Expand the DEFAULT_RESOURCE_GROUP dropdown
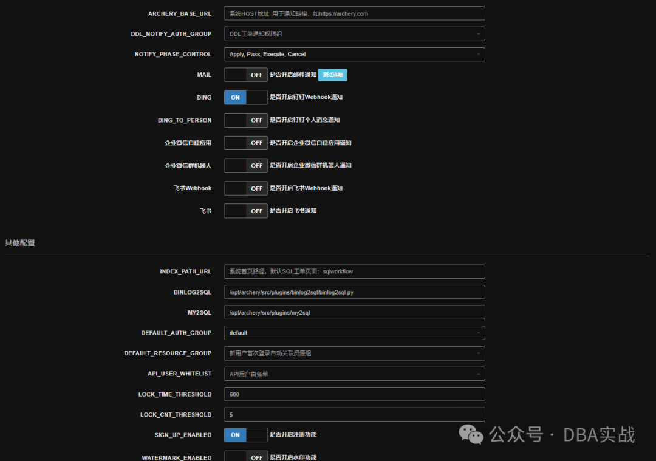The image size is (656, 461). (x=354, y=353)
